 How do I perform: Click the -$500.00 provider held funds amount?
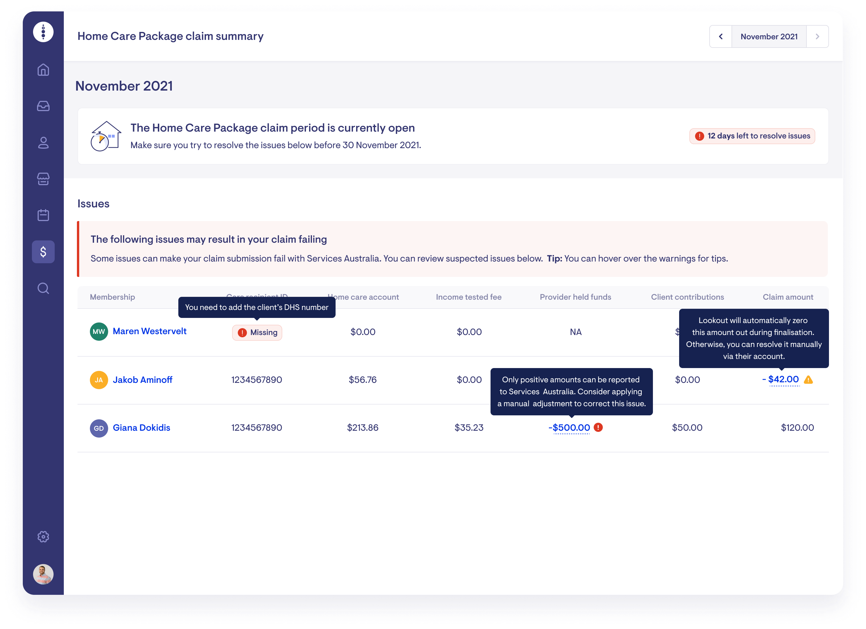click(569, 428)
